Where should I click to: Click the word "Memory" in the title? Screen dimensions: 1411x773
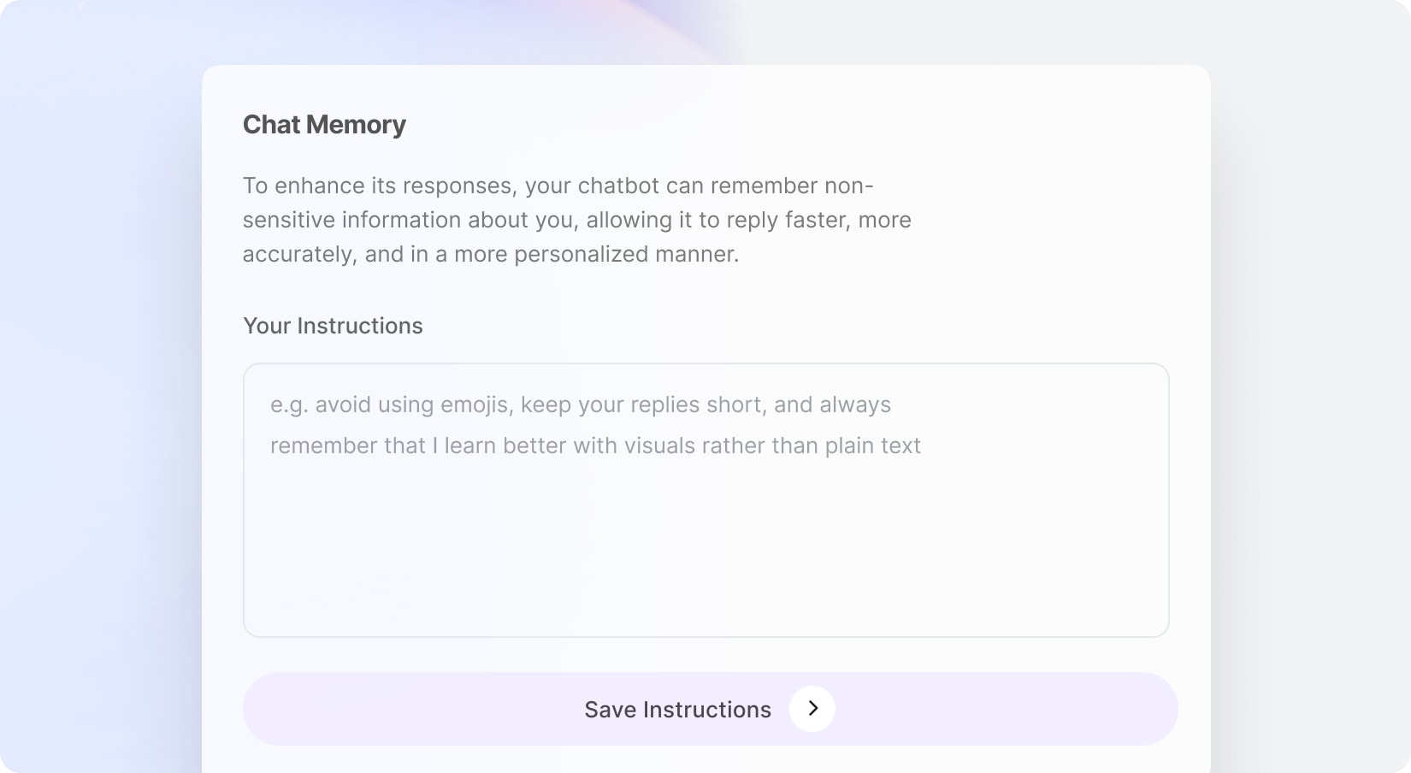(x=356, y=125)
